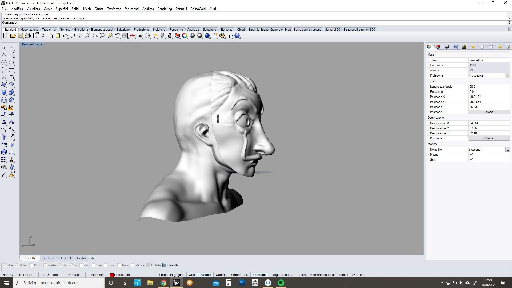Select the polyline tool
The height and width of the screenshot is (288, 512).
4,55
